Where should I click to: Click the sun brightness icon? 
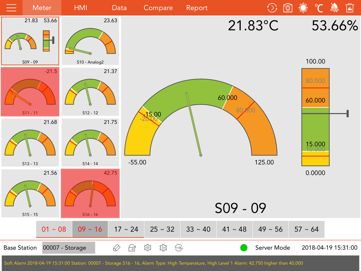(x=303, y=8)
